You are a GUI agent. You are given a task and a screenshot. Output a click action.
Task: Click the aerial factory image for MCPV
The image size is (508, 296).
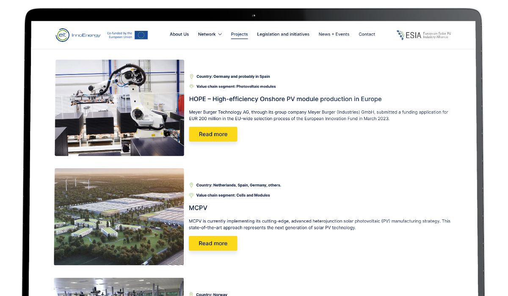[x=119, y=217]
